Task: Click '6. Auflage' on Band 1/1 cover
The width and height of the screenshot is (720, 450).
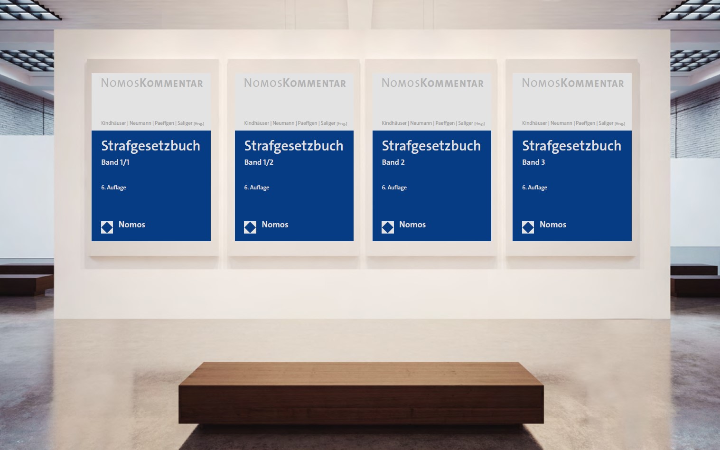Action: (x=113, y=187)
